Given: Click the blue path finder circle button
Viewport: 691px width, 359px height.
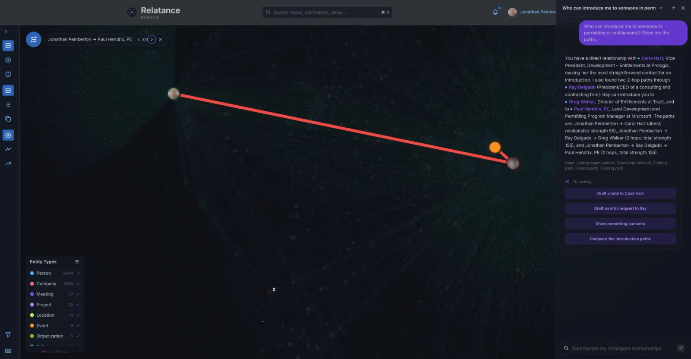Looking at the screenshot, I should 34,39.
